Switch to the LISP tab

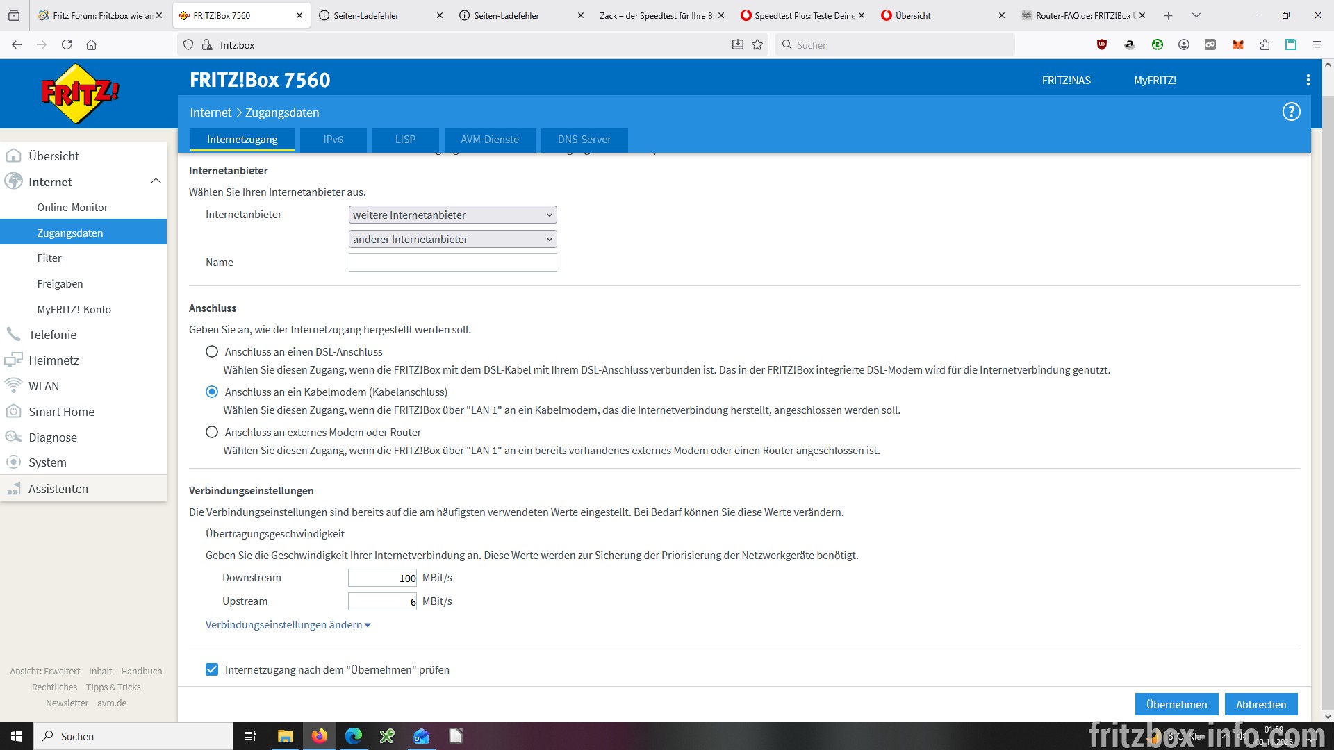pos(405,140)
